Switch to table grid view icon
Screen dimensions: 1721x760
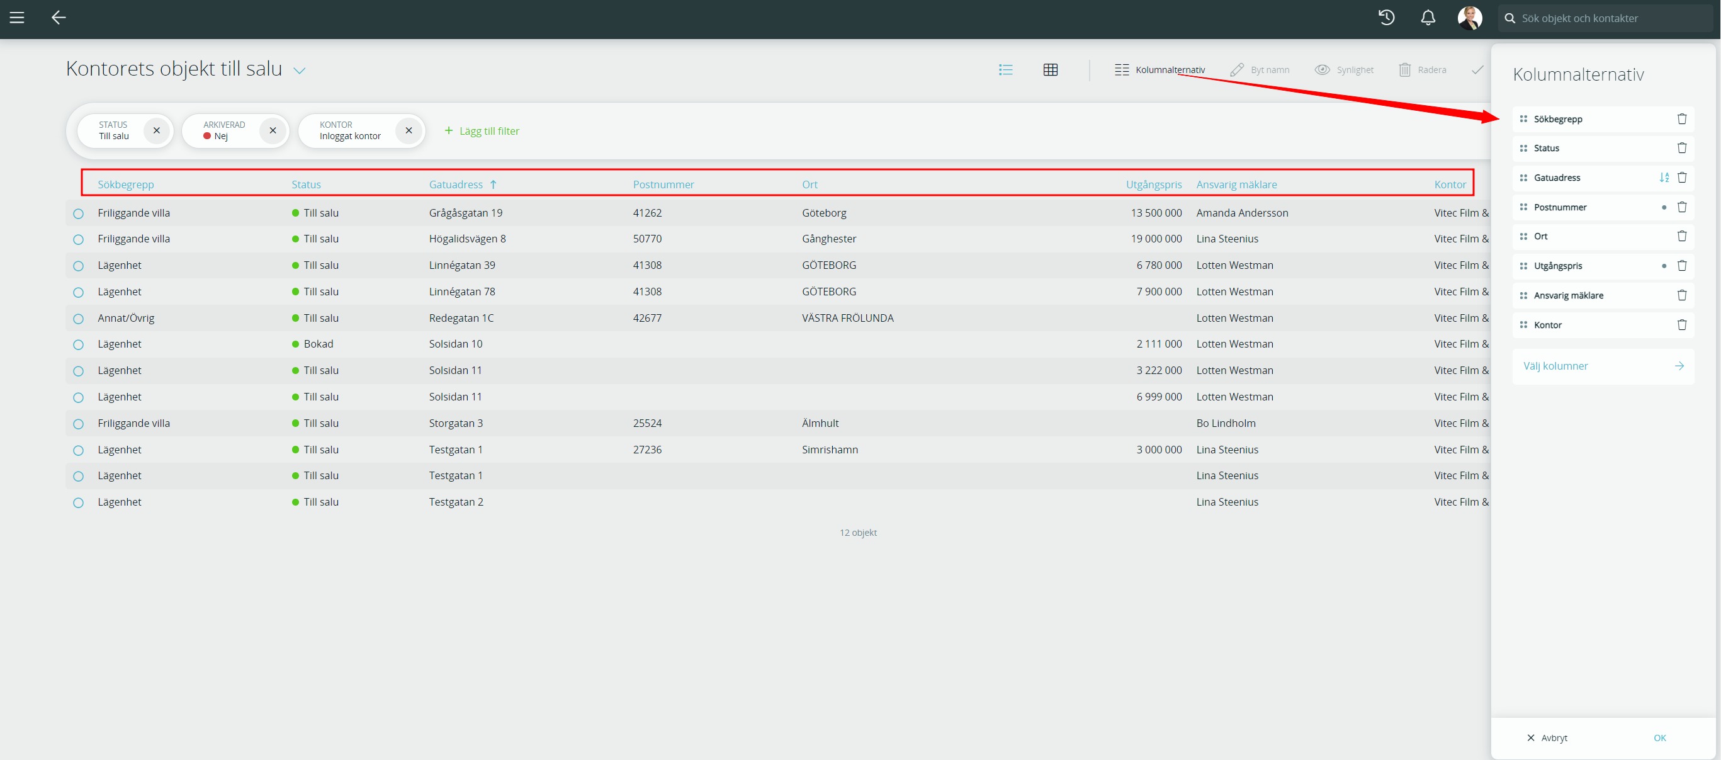pyautogui.click(x=1050, y=69)
